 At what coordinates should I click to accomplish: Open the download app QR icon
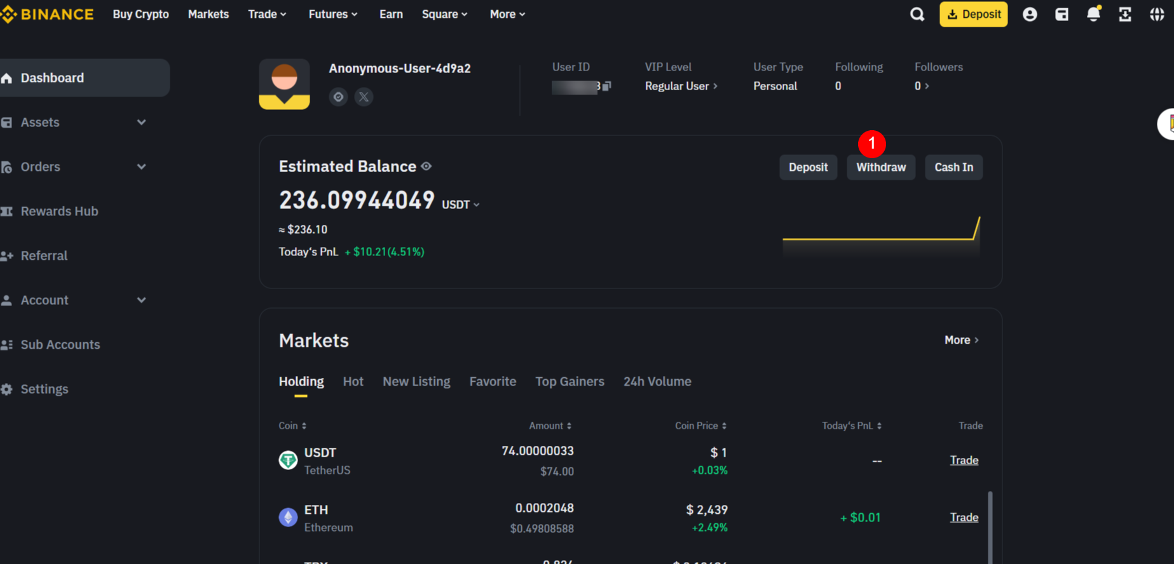1125,14
